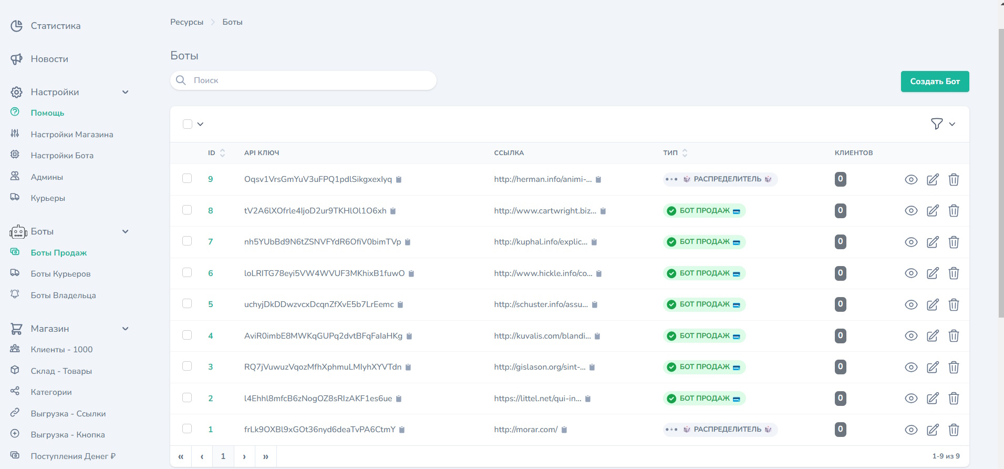Tick checkbox for bot ID 2
The image size is (1004, 469).
187,397
